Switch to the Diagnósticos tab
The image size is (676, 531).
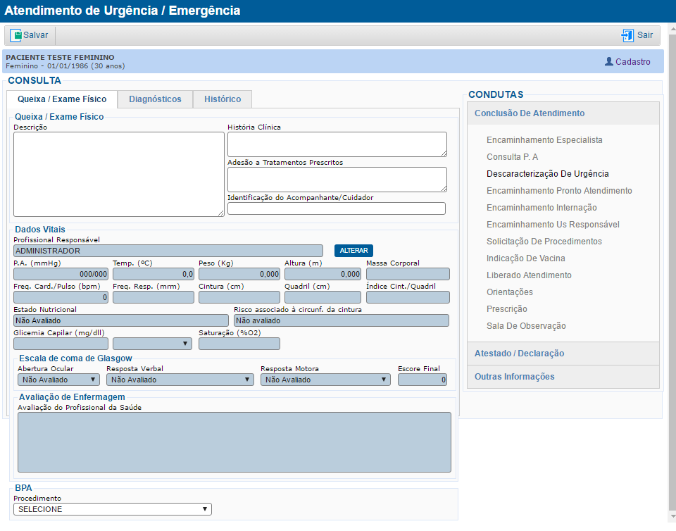155,99
